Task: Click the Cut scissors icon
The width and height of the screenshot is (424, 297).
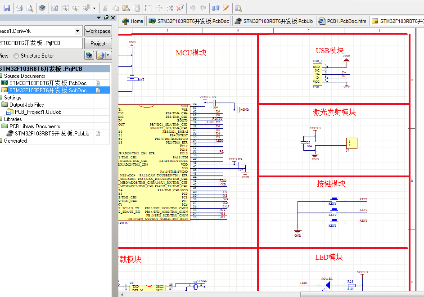Action: (105, 8)
